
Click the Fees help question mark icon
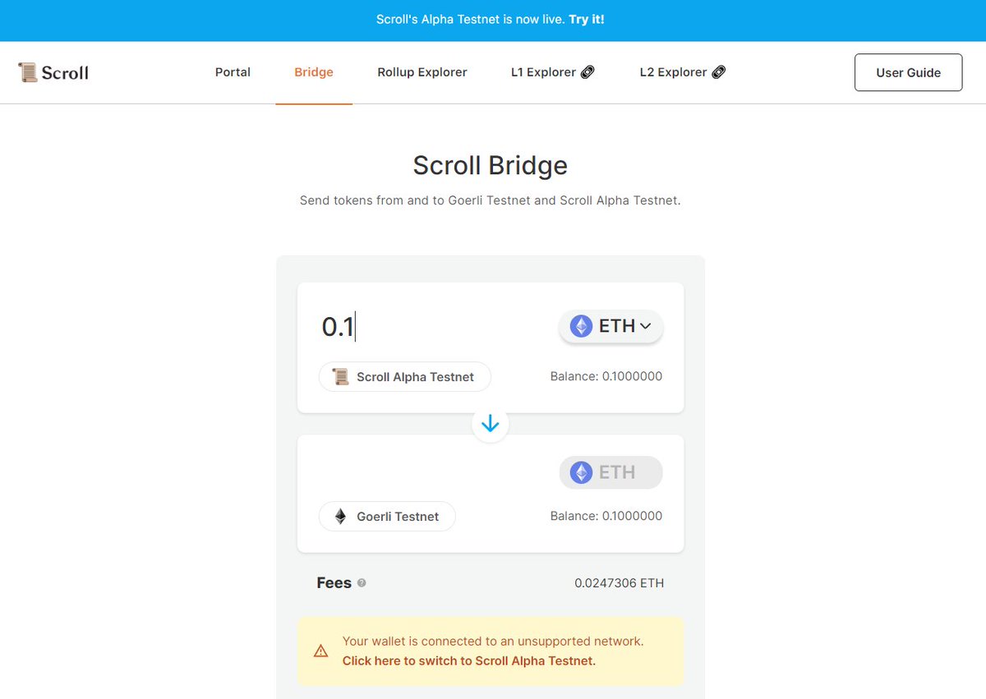click(362, 583)
